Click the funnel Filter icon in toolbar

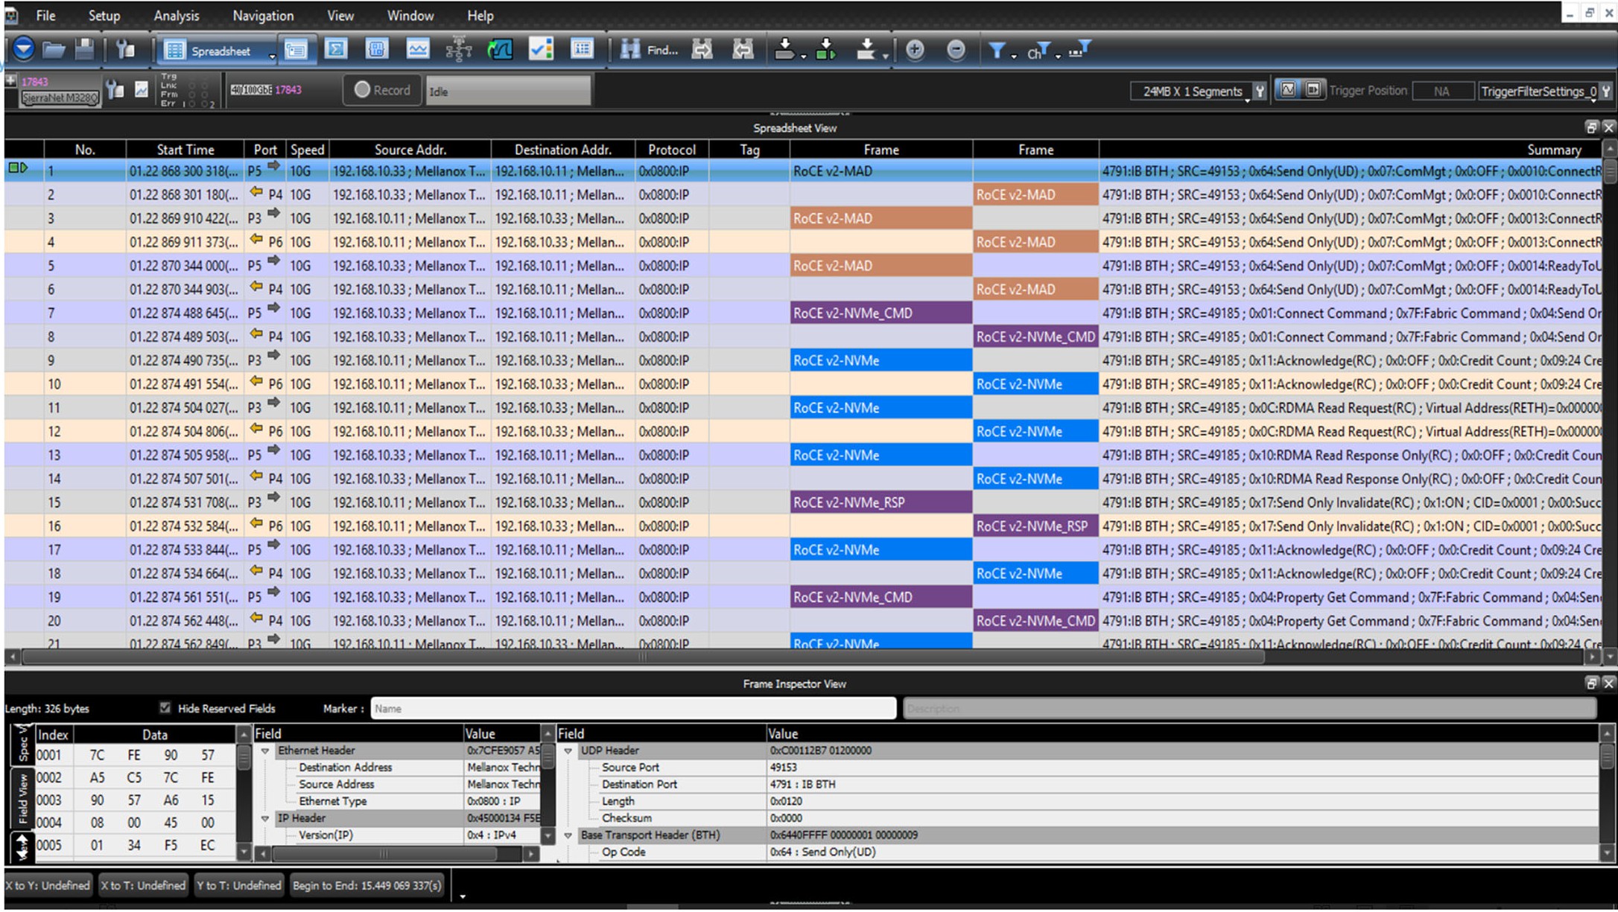(997, 50)
